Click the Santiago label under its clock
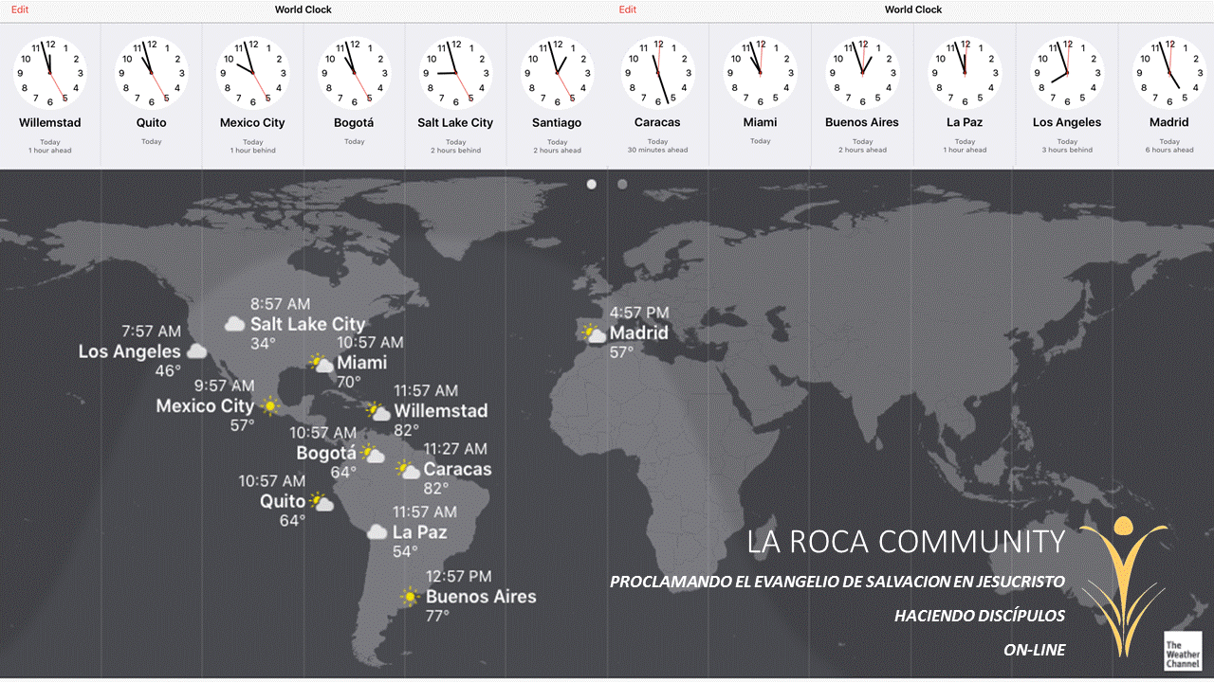 [558, 123]
